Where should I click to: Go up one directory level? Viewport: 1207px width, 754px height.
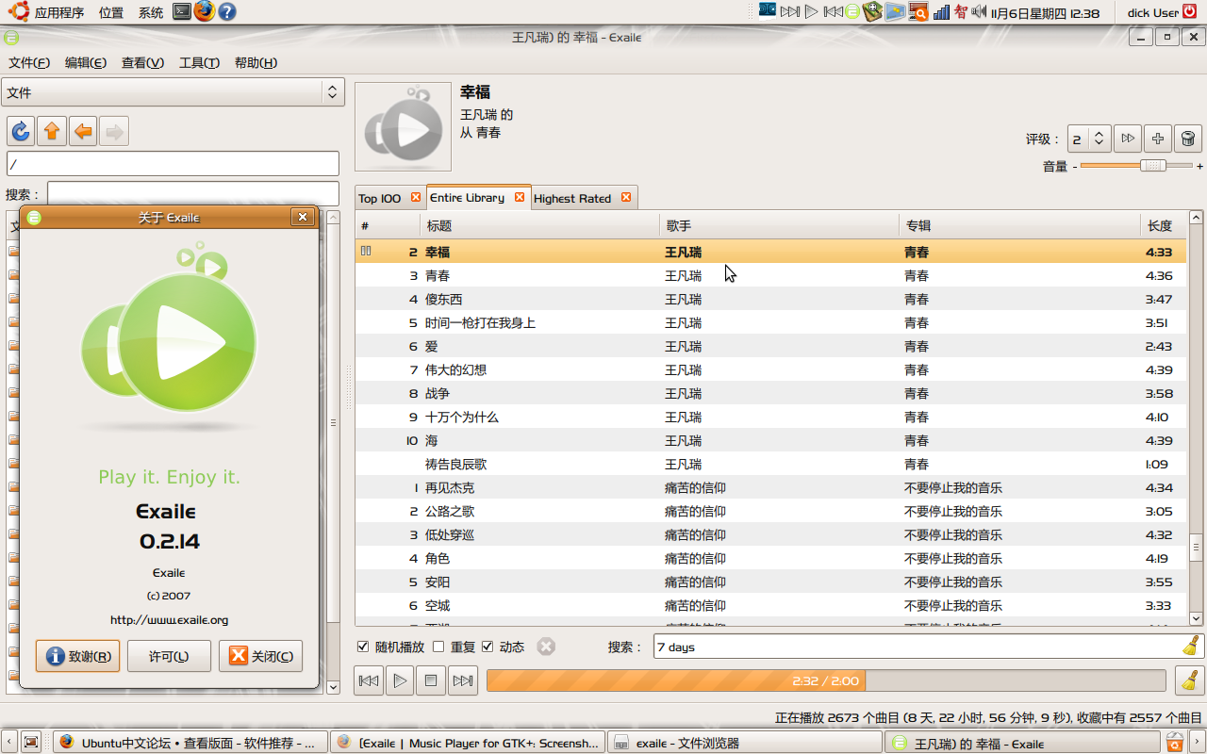pyautogui.click(x=52, y=131)
